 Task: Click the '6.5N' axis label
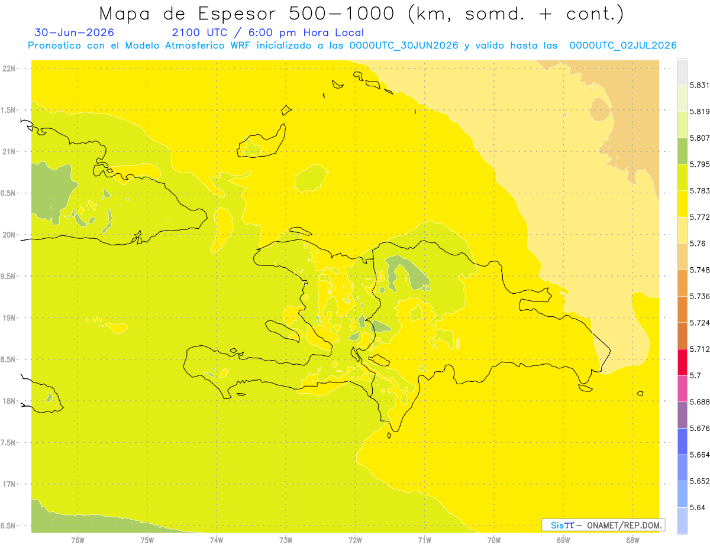pyautogui.click(x=9, y=526)
